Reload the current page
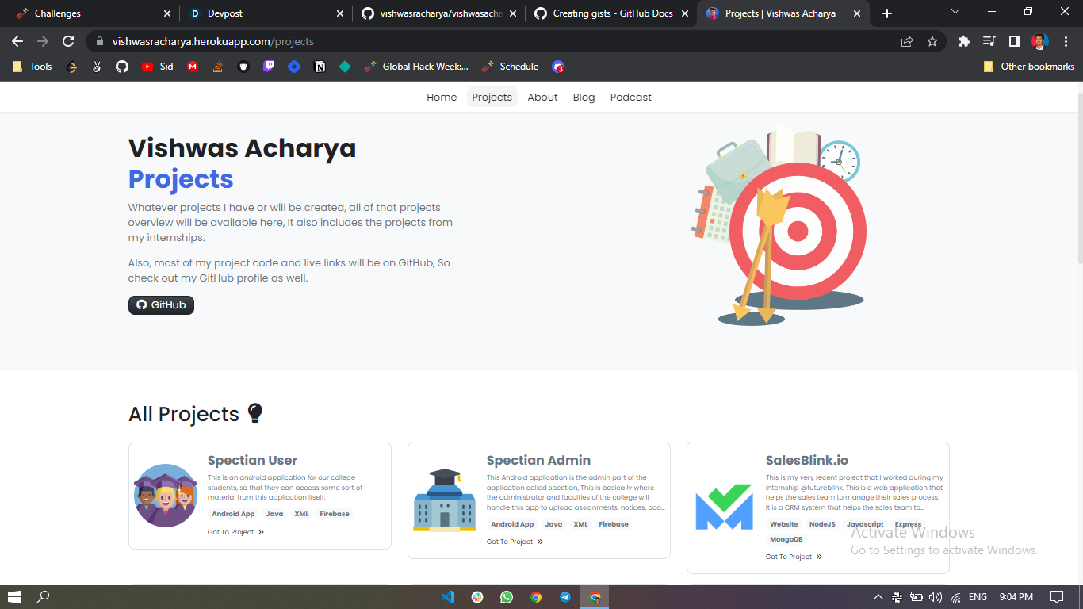The width and height of the screenshot is (1083, 609). (x=68, y=41)
